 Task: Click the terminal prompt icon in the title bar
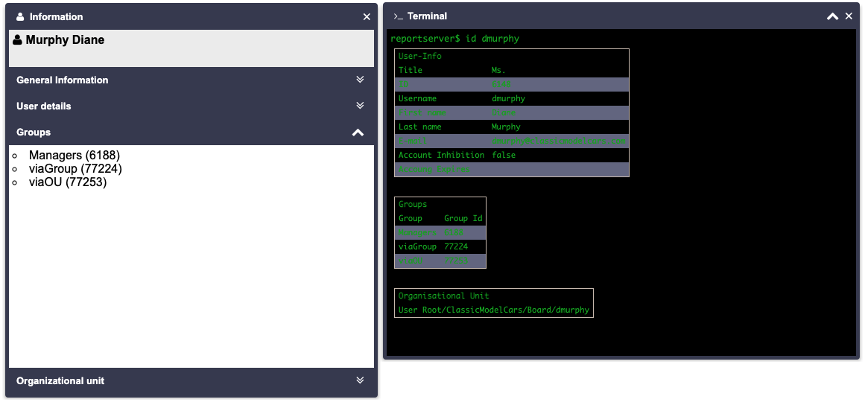click(399, 16)
